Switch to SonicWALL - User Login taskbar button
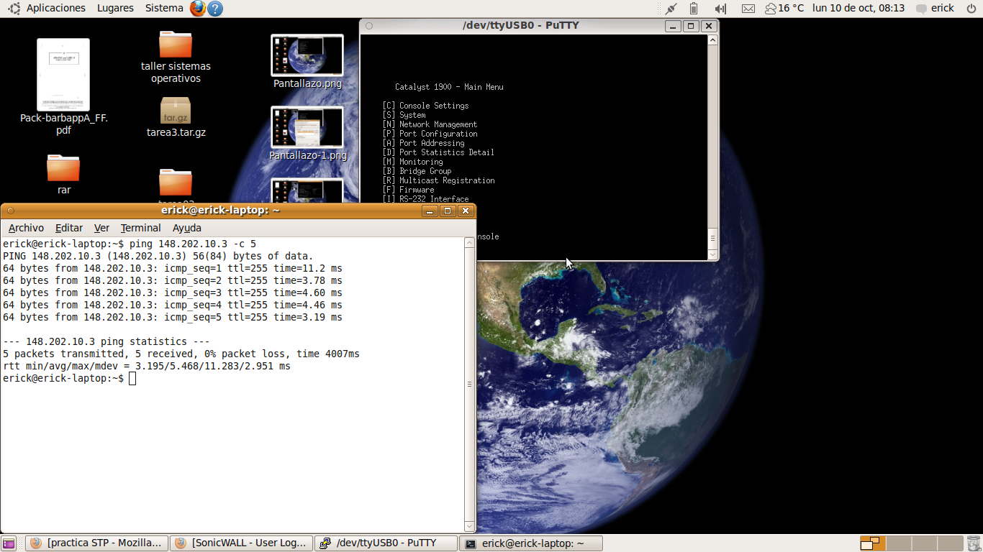 coord(243,543)
